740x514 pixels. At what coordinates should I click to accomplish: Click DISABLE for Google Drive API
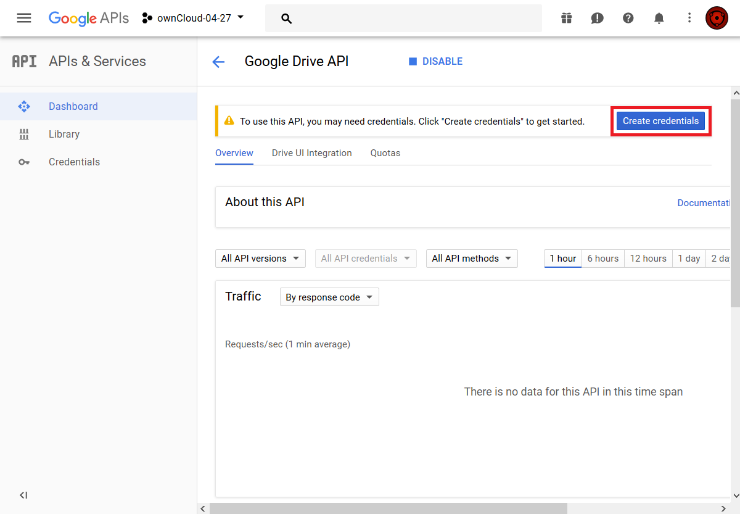[435, 62]
